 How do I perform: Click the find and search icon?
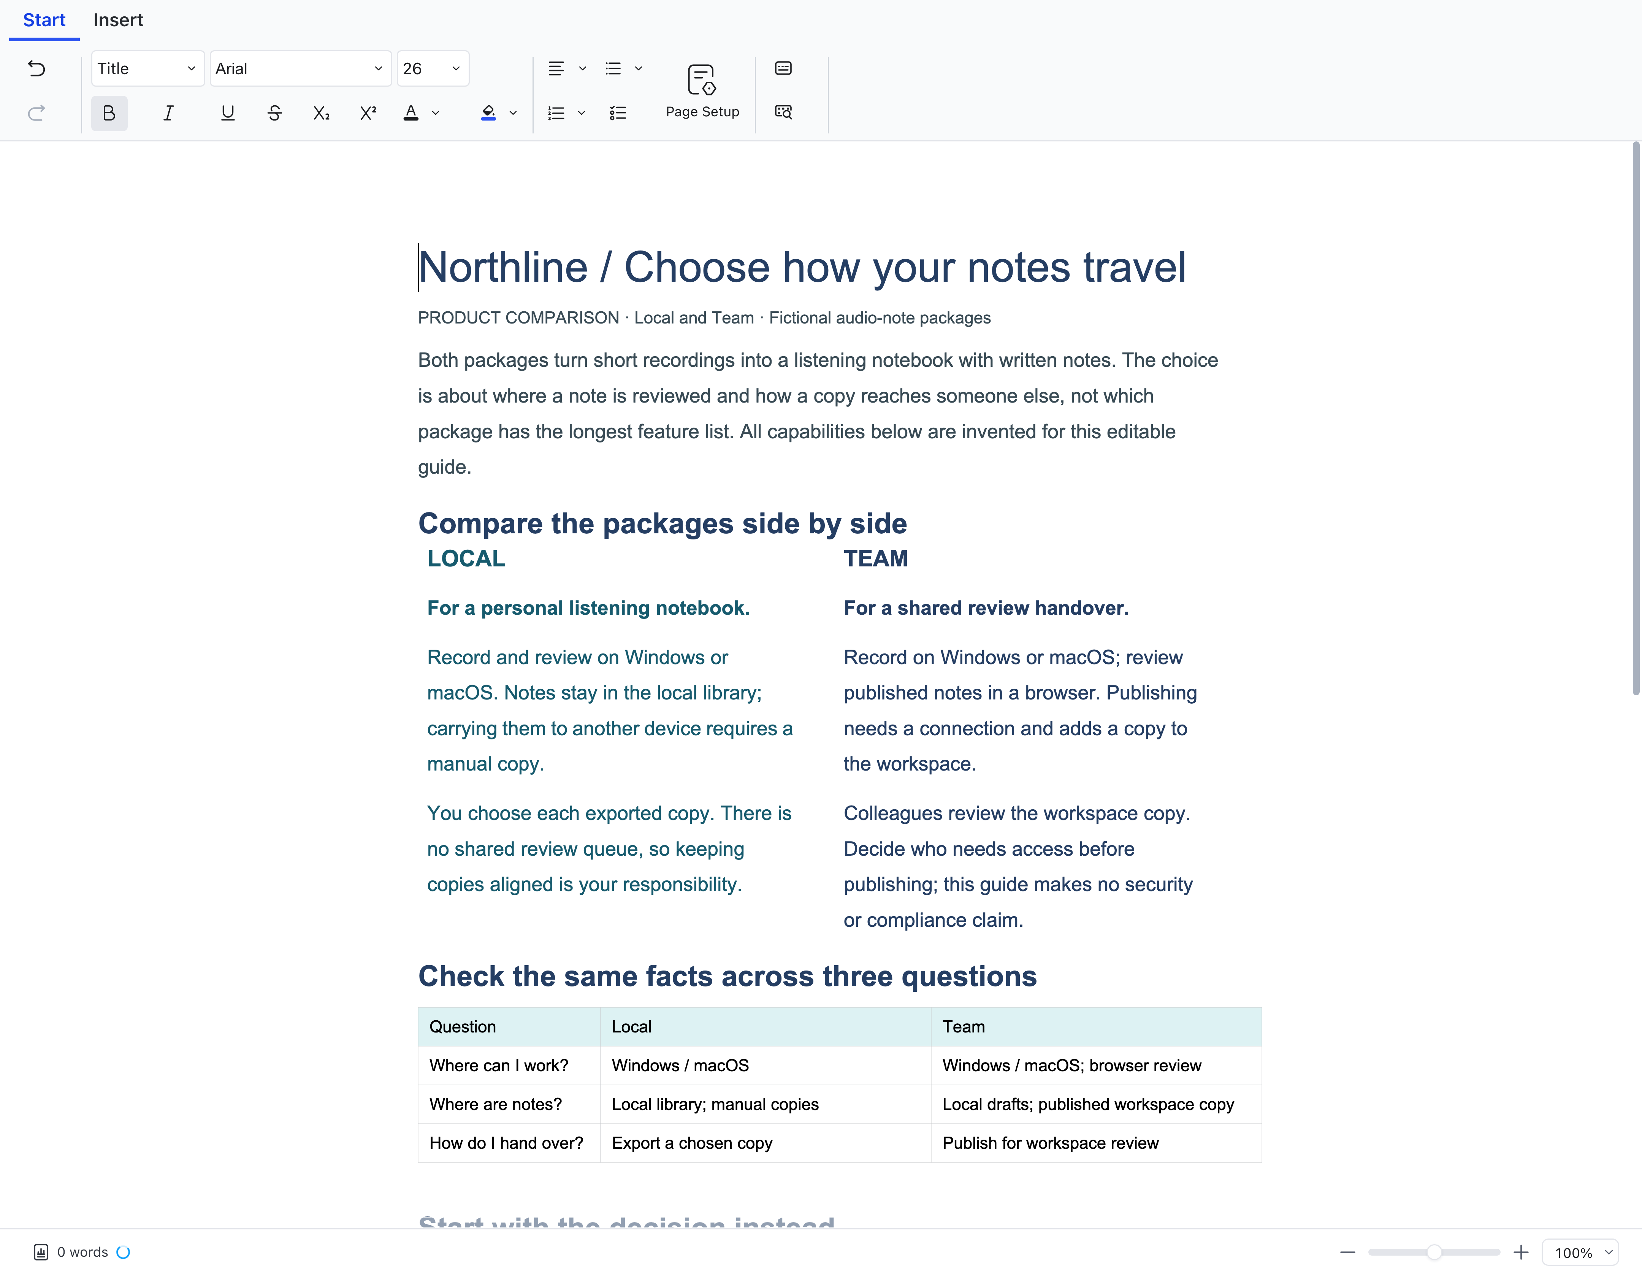[x=783, y=112]
